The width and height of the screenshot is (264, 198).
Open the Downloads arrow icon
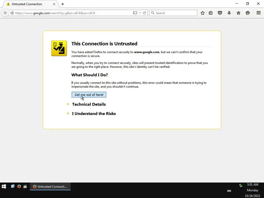click(x=229, y=13)
